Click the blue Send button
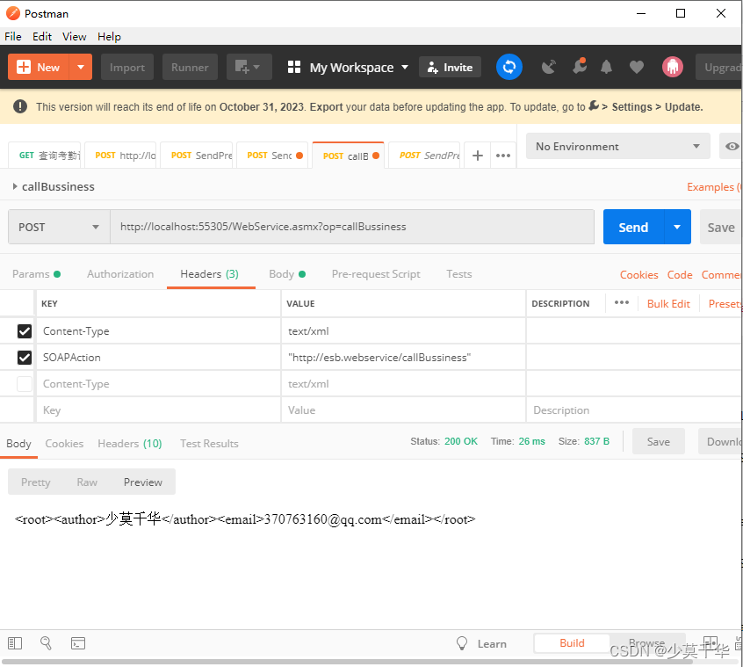This screenshot has height=667, width=743. pos(633,227)
